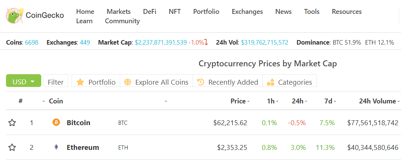Open the USD currency dropdown

pyautogui.click(x=23, y=82)
